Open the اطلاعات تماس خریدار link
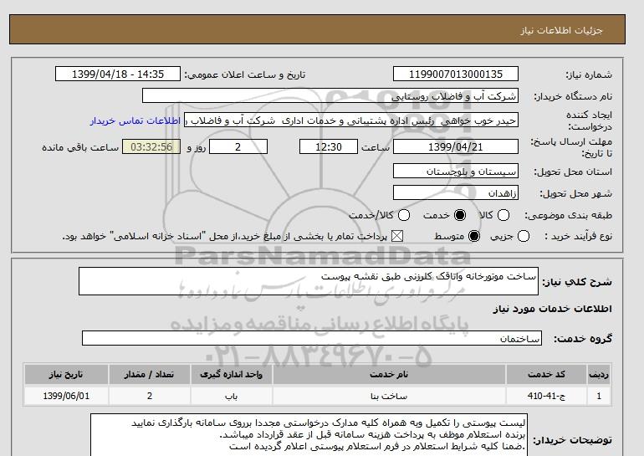The height and width of the screenshot is (456, 644). [135, 120]
